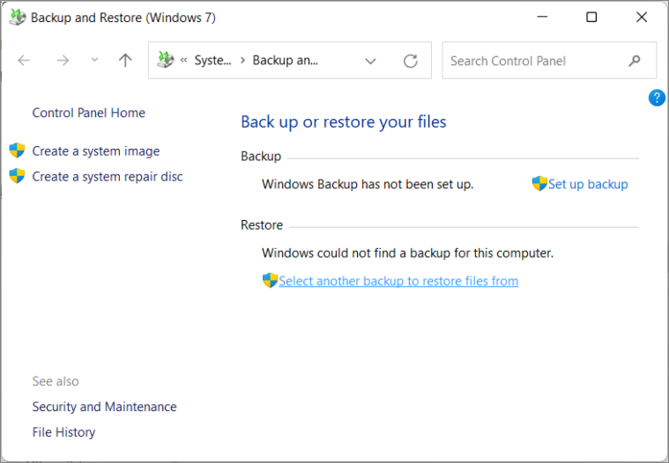The image size is (669, 463).
Task: Maximize the Backup and Restore window
Action: tap(591, 17)
